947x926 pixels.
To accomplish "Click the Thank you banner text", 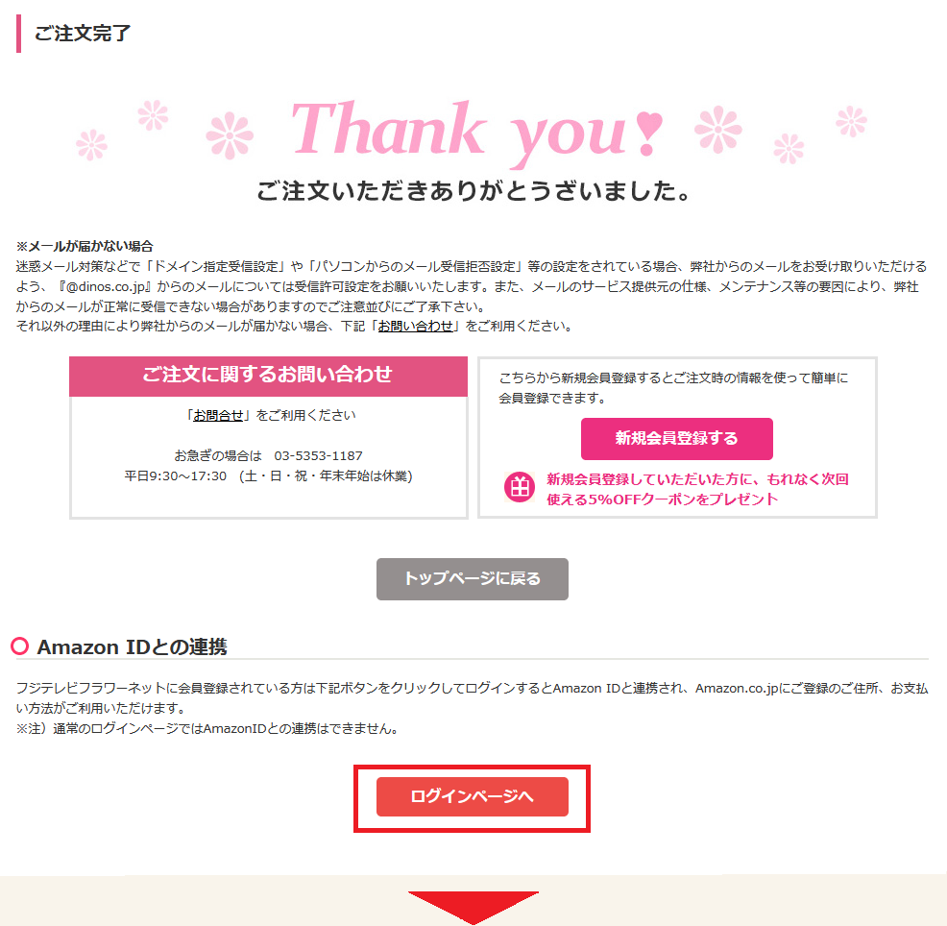I will tap(477, 133).
